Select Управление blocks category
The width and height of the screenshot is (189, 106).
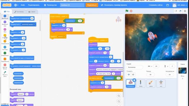pyautogui.click(x=5, y=42)
